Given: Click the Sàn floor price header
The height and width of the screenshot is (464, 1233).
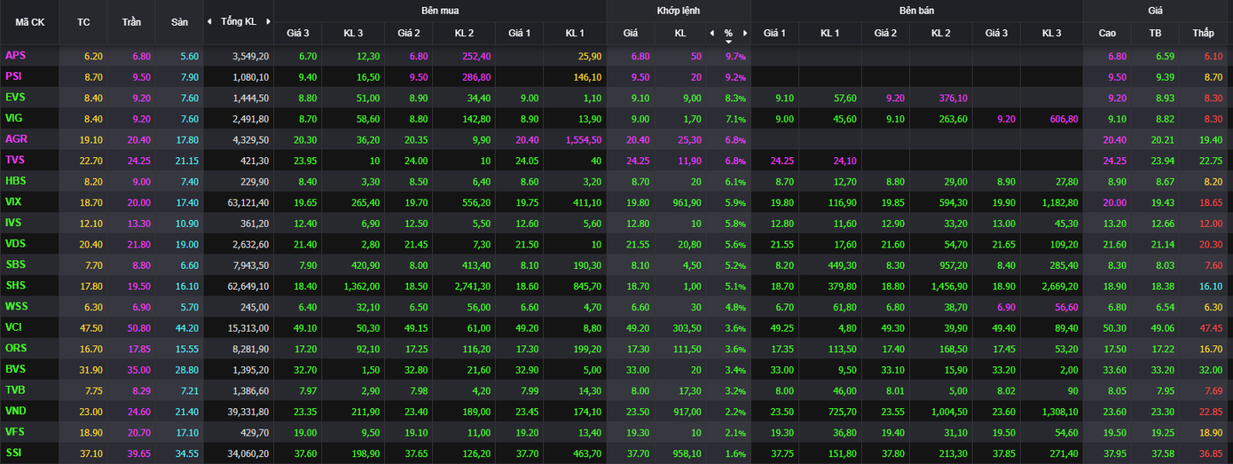Looking at the screenshot, I should coord(179,21).
